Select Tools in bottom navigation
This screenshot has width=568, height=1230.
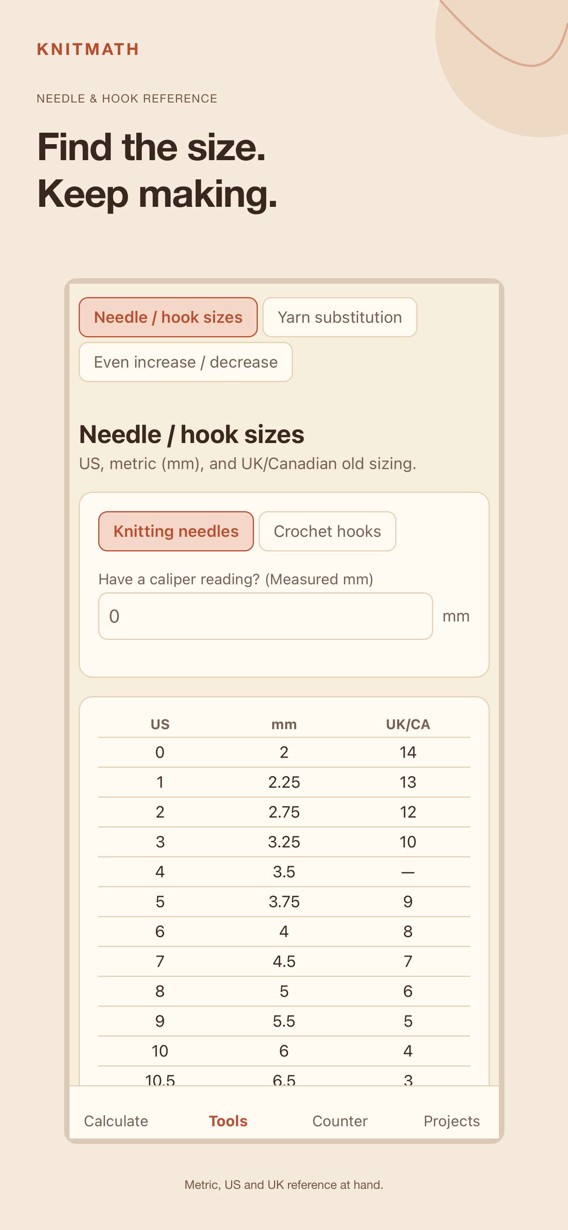[x=228, y=1121]
